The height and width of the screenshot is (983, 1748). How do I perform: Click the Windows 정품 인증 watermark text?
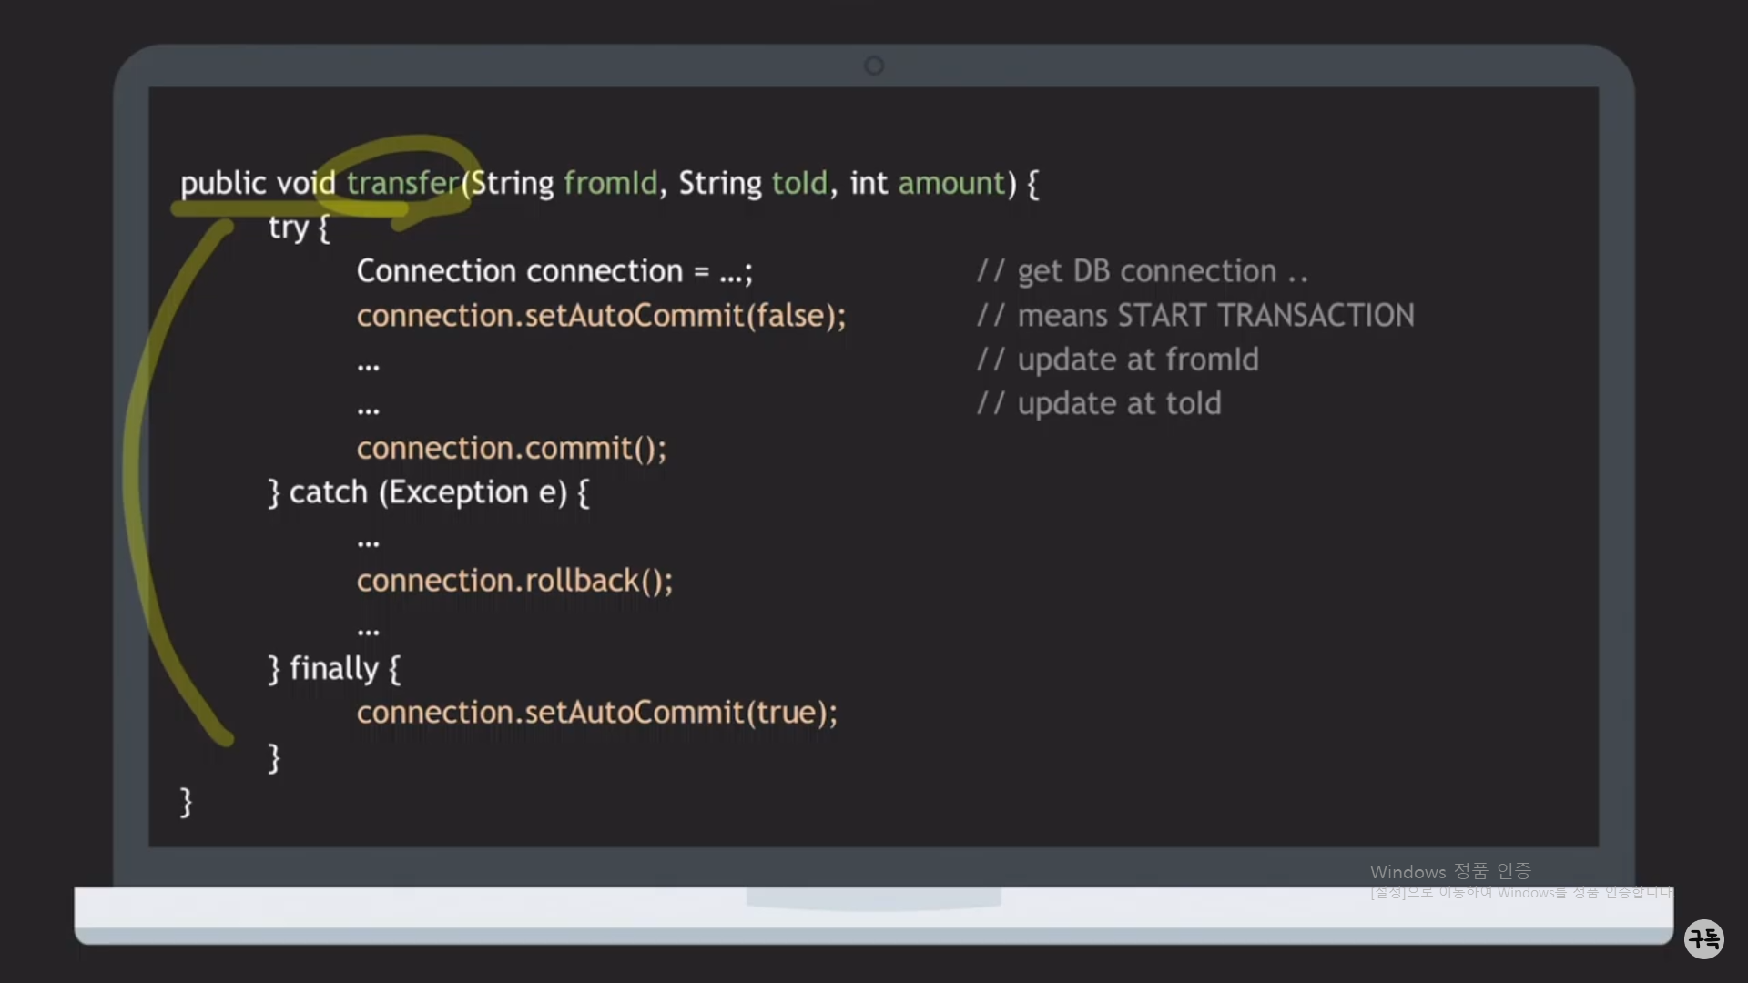pos(1449,872)
